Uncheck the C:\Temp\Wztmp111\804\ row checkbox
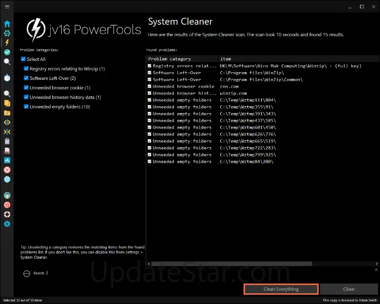 [150, 100]
